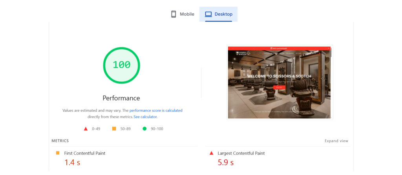Select the Largest Contentful Paint metric label
Image resolution: width=402 pixels, height=175 pixels.
coord(241,153)
